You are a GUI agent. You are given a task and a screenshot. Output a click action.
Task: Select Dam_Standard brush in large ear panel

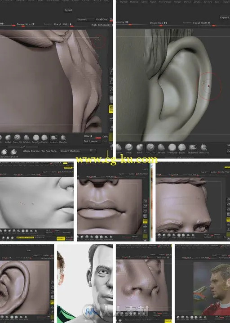150,148
